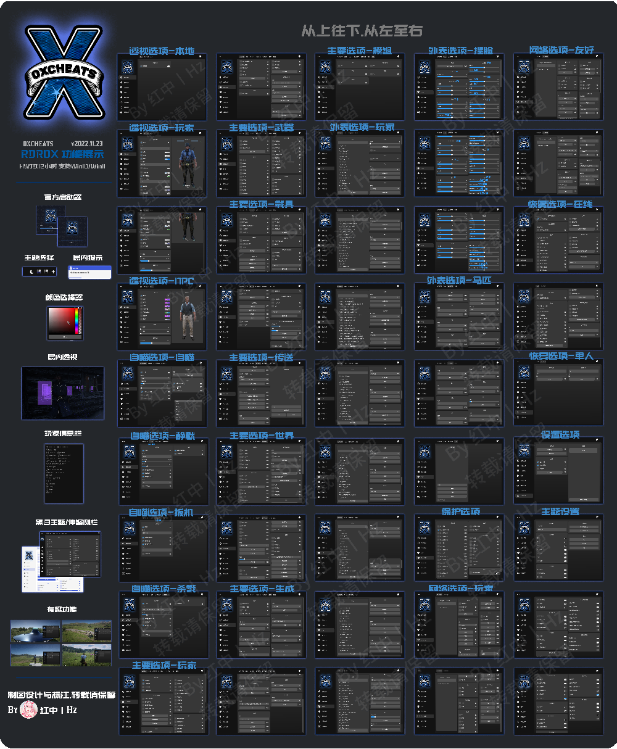Toggle the first checkbox in the 自瞄选项-静默 panel

(144, 451)
